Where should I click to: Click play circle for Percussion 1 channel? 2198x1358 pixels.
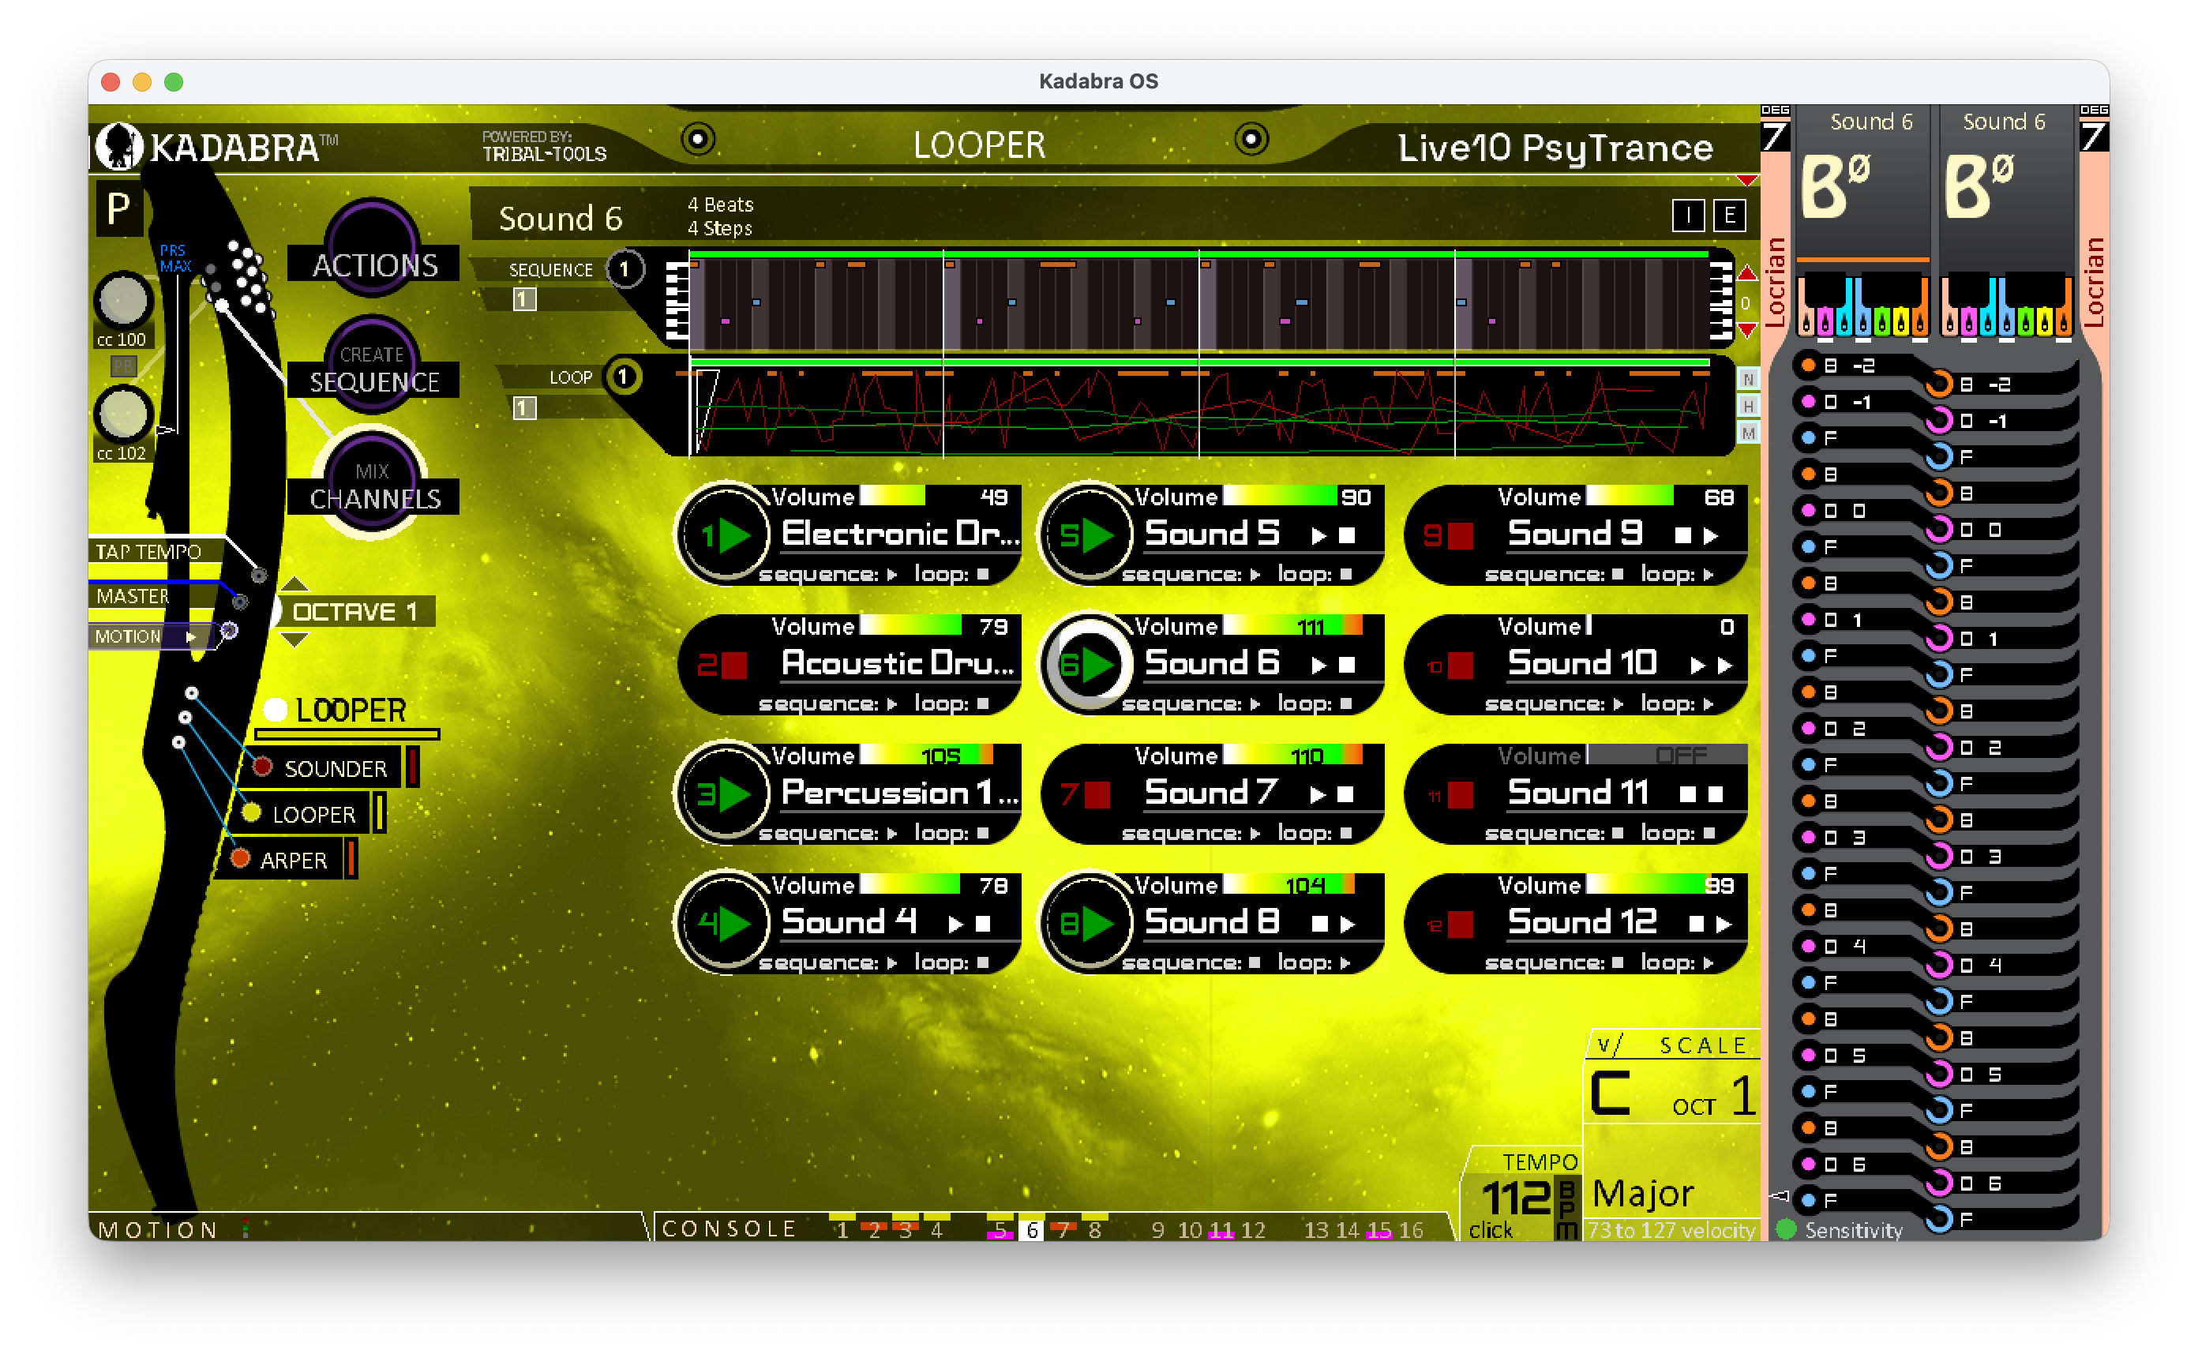click(x=725, y=795)
